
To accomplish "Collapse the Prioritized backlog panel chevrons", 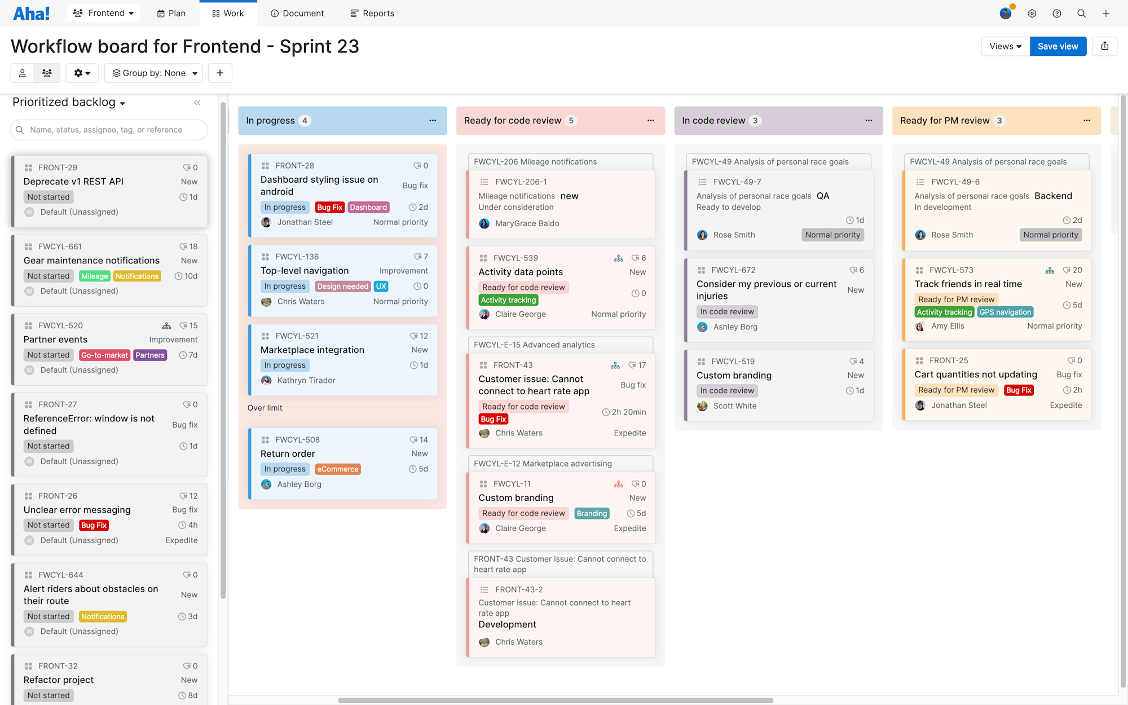I will [x=197, y=102].
